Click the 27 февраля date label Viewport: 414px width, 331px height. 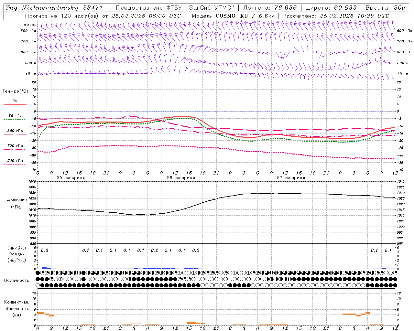click(x=291, y=178)
